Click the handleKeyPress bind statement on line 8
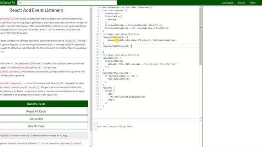 tap(137, 28)
